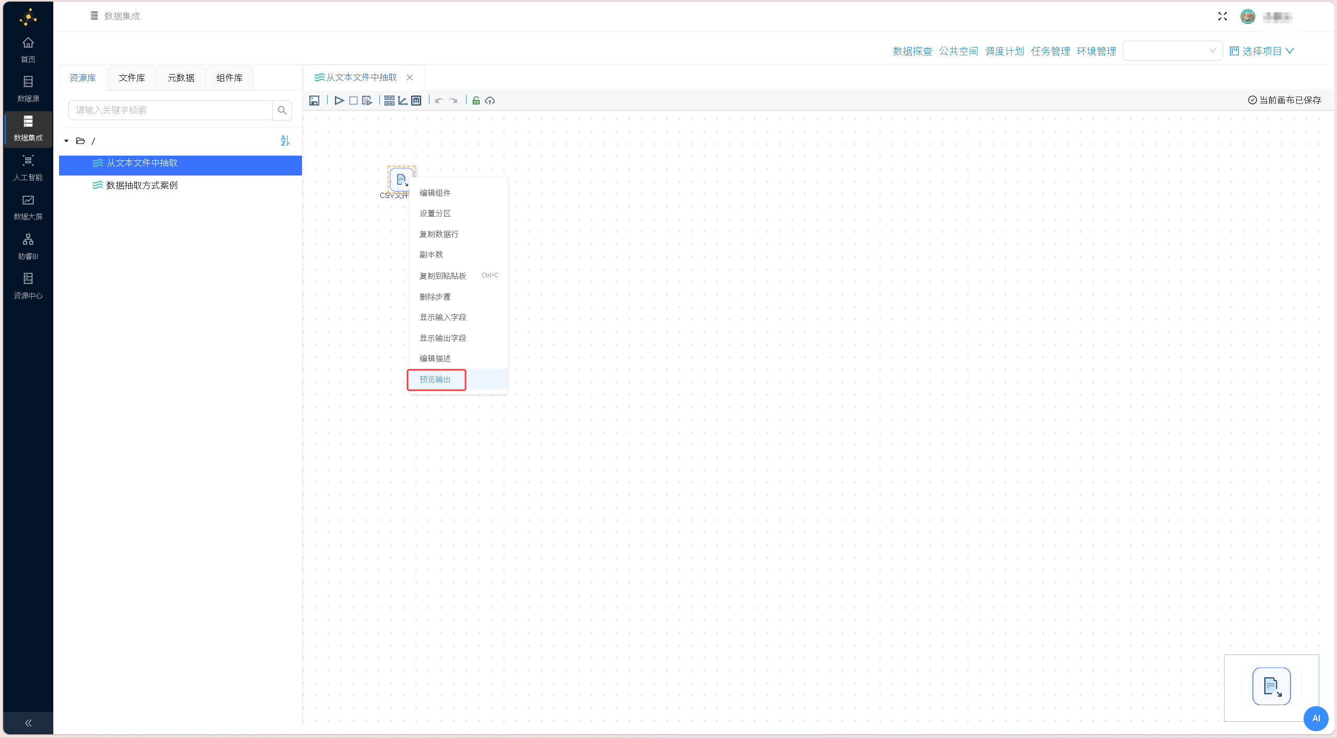1337x738 pixels.
Task: Click the stacked rows layout icon
Action: pos(389,101)
